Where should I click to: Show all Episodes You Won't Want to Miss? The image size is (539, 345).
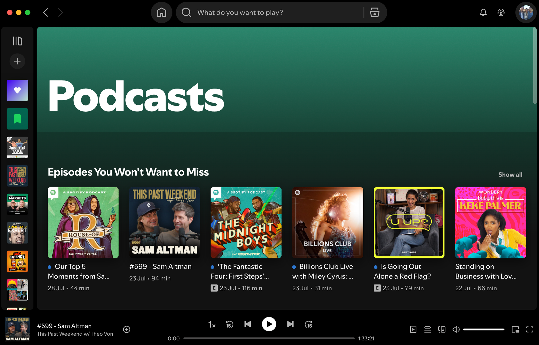[510, 175]
